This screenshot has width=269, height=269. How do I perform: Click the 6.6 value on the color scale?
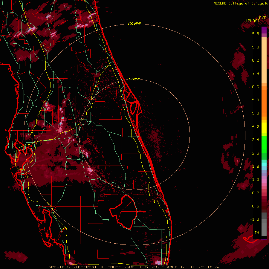pos(256,87)
